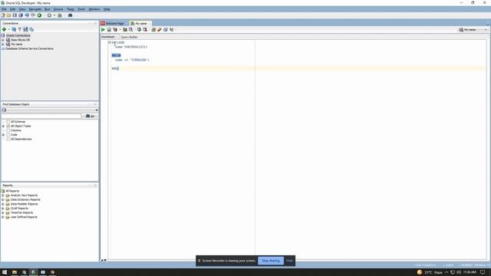Expand the All Object Types node
This screenshot has height=276, width=491.
pyautogui.click(x=3, y=126)
